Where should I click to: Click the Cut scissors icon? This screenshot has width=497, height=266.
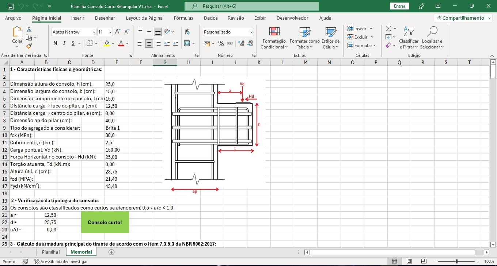29,29
